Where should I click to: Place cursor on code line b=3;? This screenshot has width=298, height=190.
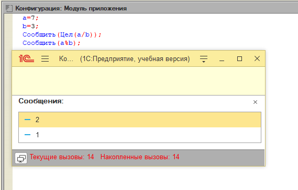point(30,26)
